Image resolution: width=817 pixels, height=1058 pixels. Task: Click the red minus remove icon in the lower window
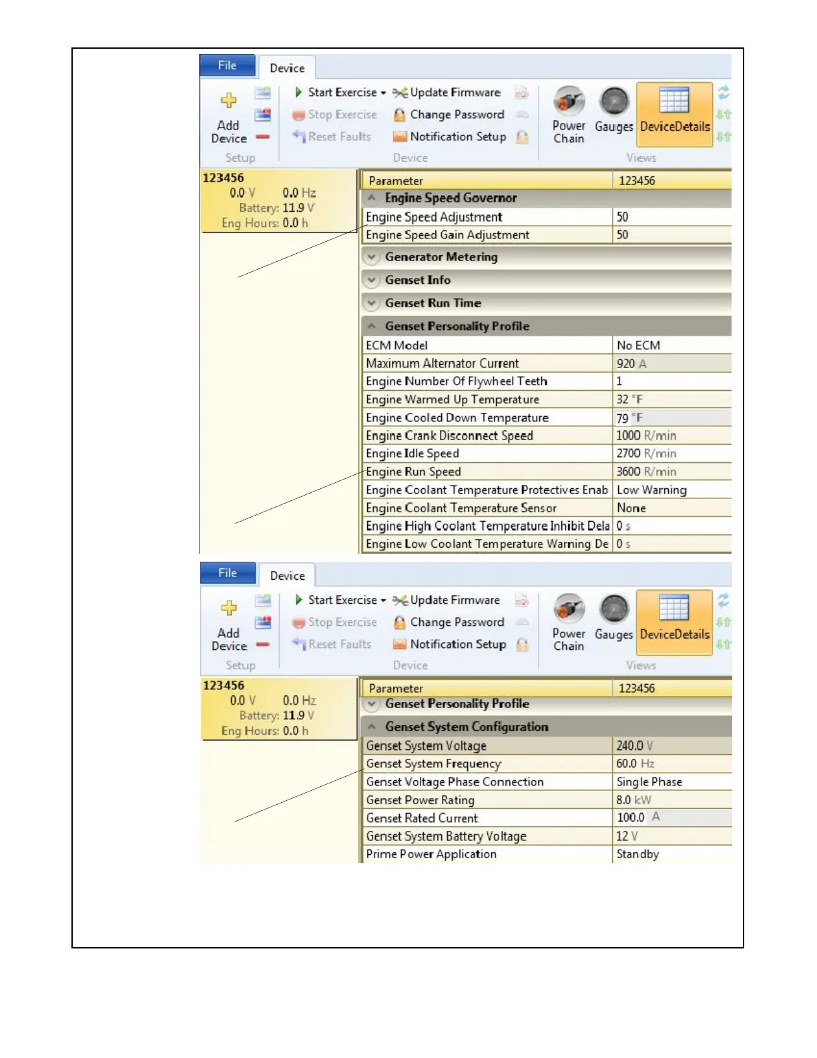click(x=263, y=645)
